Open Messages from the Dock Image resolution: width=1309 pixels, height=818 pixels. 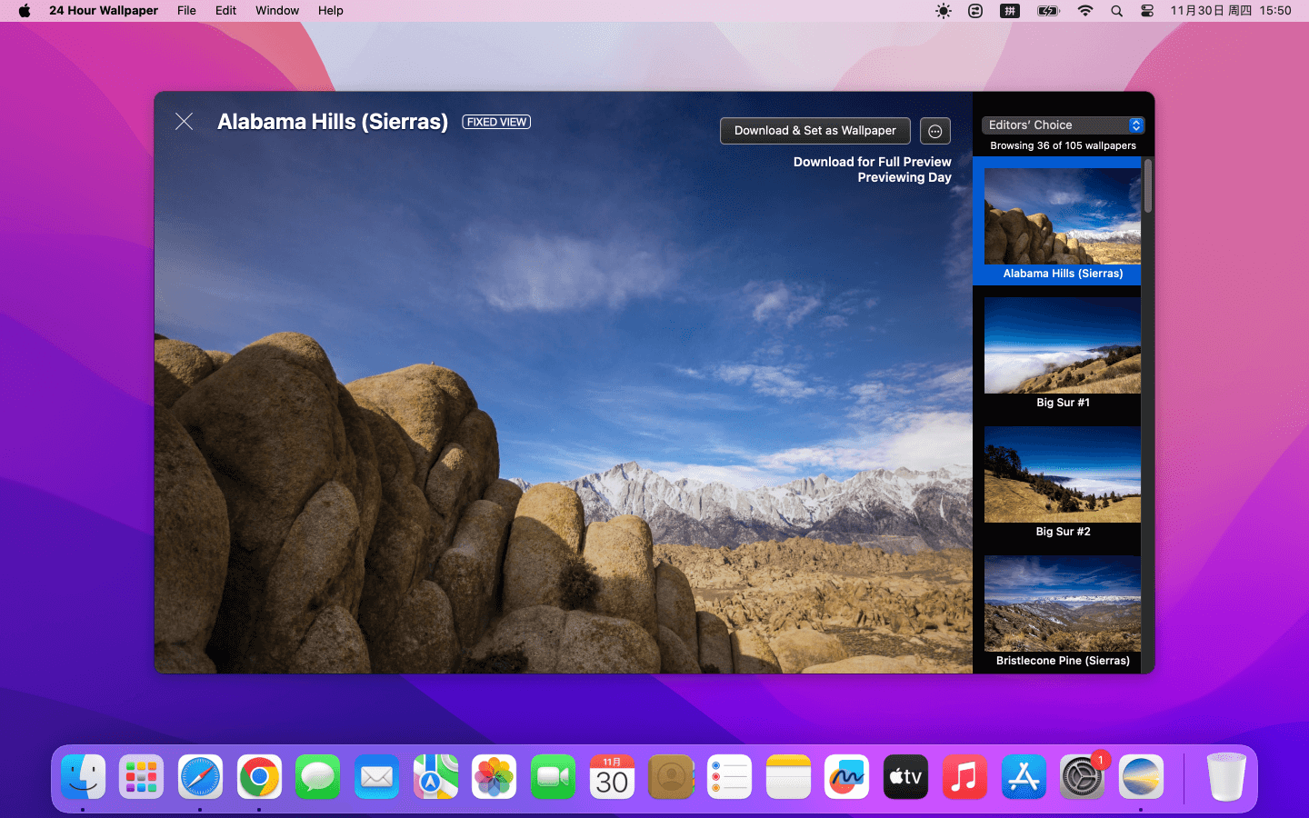pyautogui.click(x=317, y=777)
